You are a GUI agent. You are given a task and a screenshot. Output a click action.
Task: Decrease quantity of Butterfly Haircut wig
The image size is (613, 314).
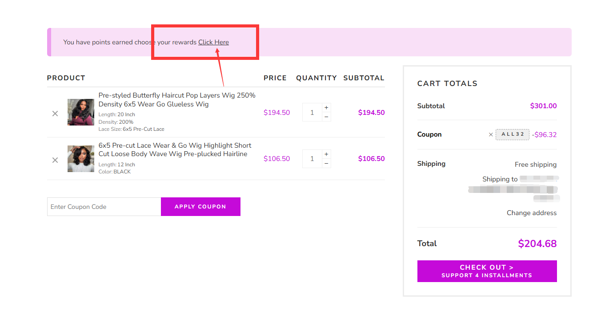click(x=326, y=117)
